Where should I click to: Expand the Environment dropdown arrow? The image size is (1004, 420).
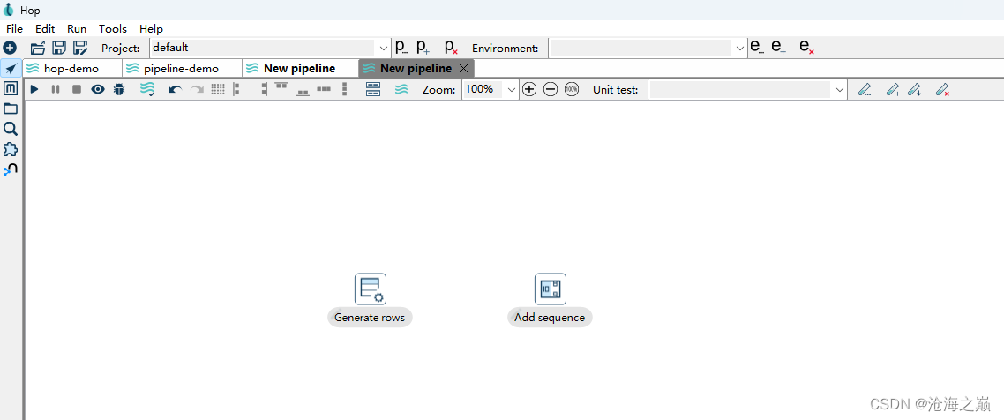pos(740,48)
